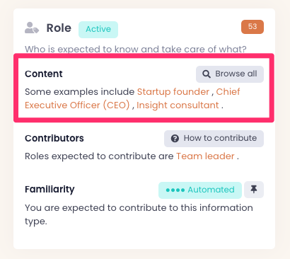290x259 pixels.
Task: Click the orange 53 count badge
Action: [253, 27]
